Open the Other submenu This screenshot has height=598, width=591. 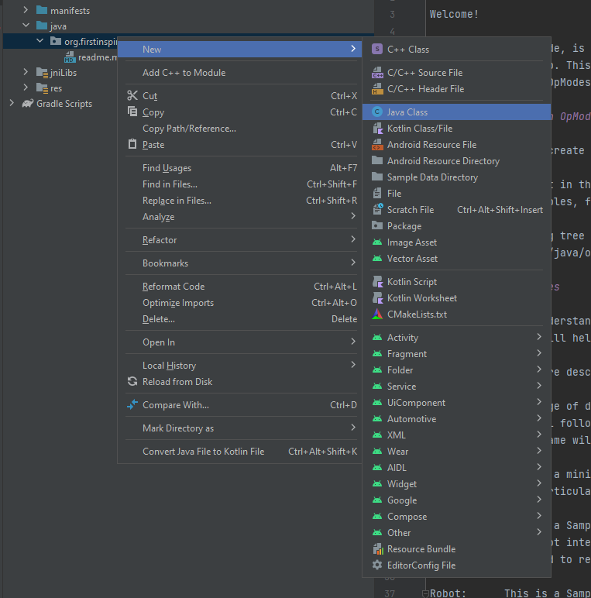click(x=456, y=533)
